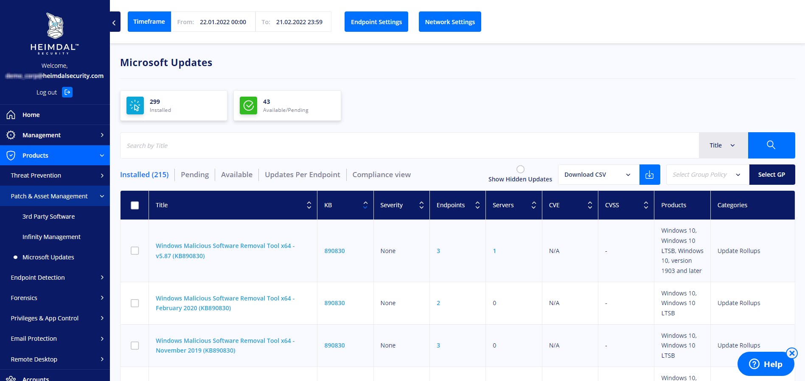Image resolution: width=805 pixels, height=381 pixels.
Task: Click the Installed updates tile icon
Action: pyautogui.click(x=135, y=106)
